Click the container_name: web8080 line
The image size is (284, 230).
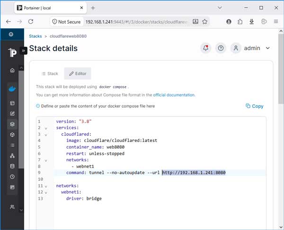click(x=95, y=147)
